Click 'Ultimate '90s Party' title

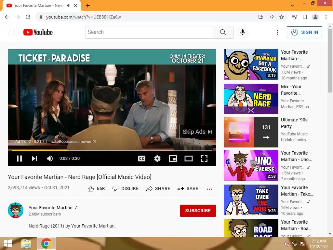click(294, 123)
